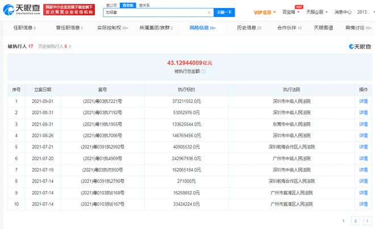Click the date 2021-08-26

43,135
